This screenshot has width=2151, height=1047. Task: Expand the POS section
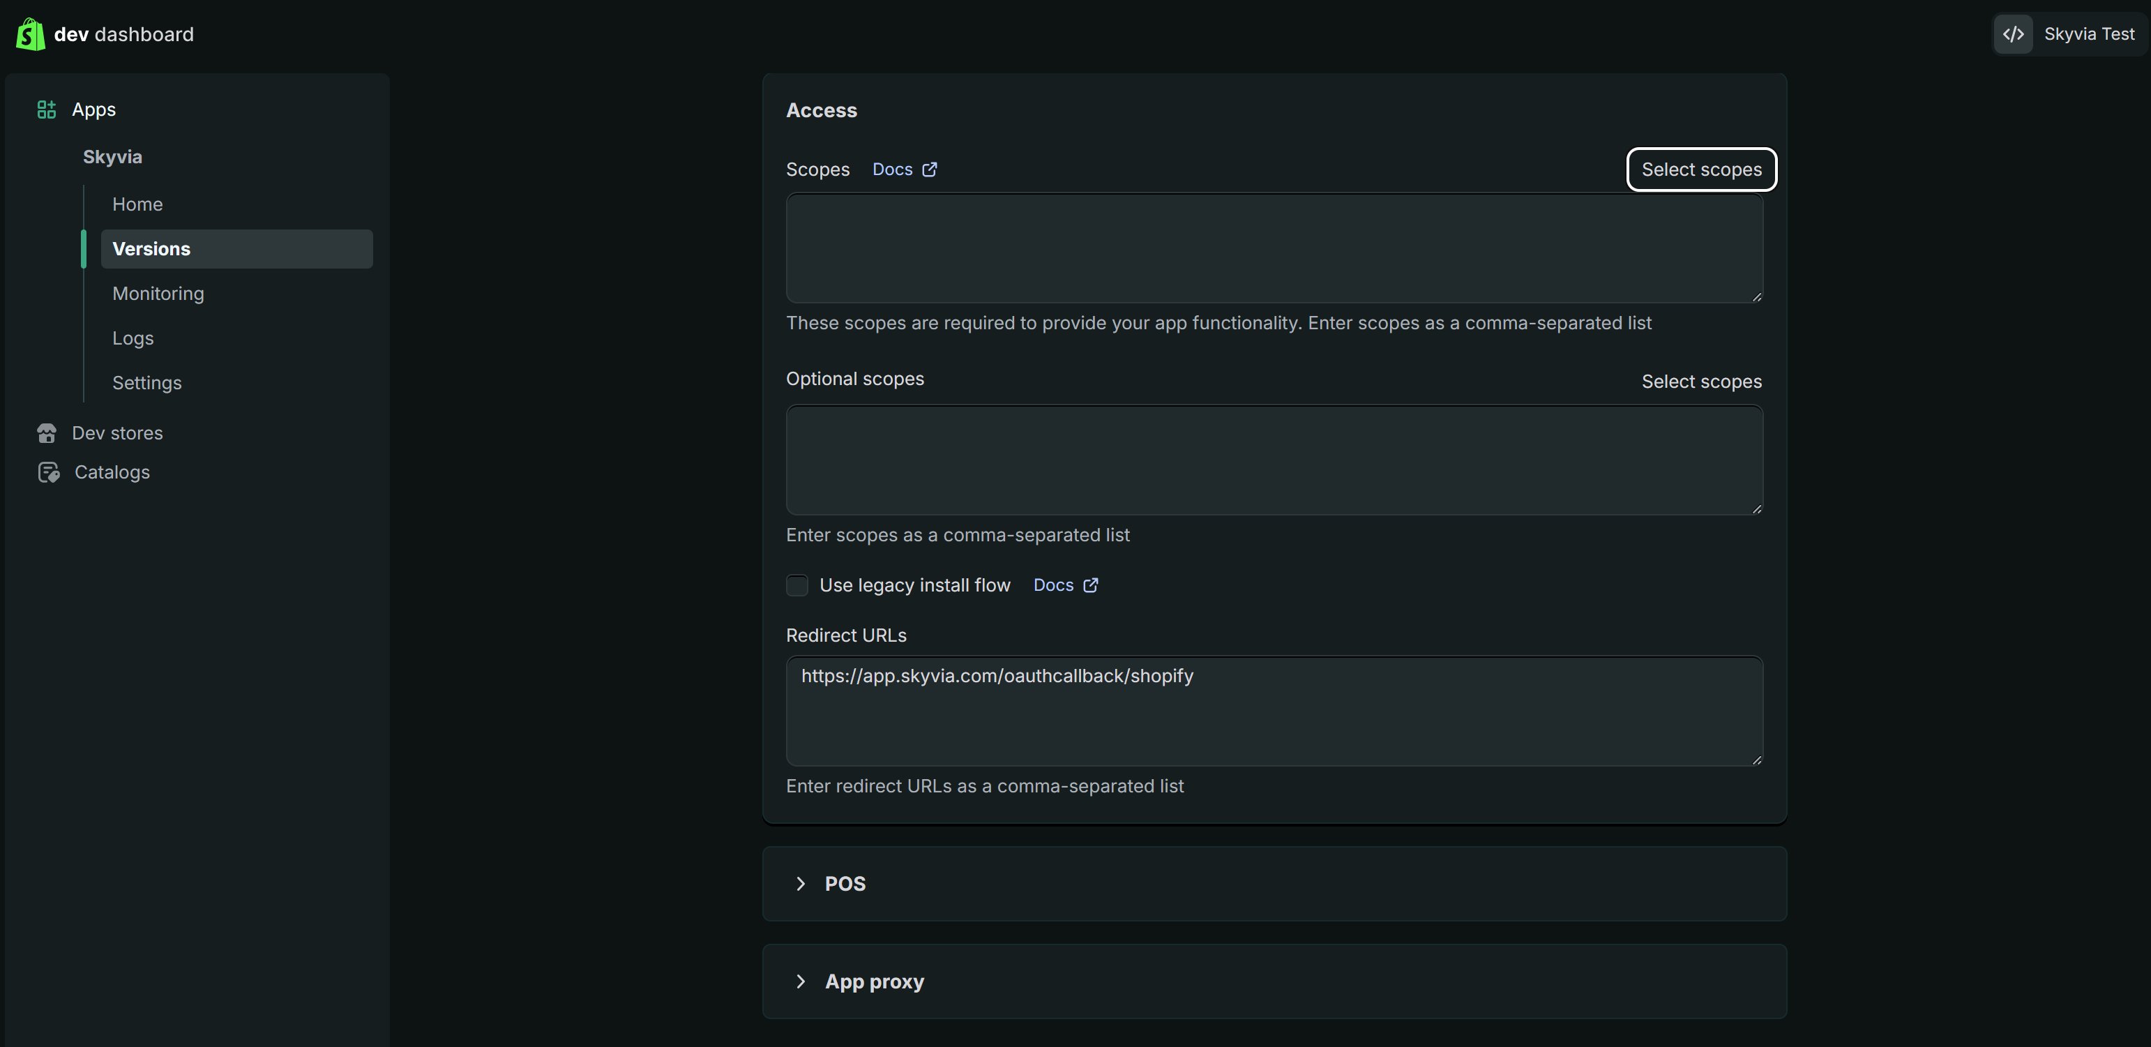pyautogui.click(x=845, y=883)
